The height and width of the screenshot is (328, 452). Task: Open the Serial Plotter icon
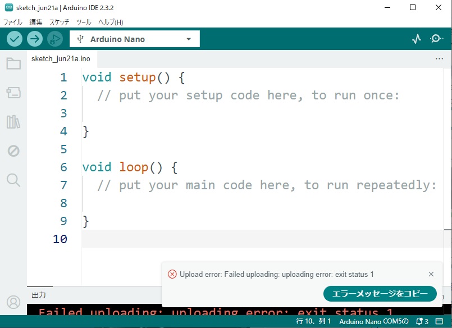coord(417,39)
